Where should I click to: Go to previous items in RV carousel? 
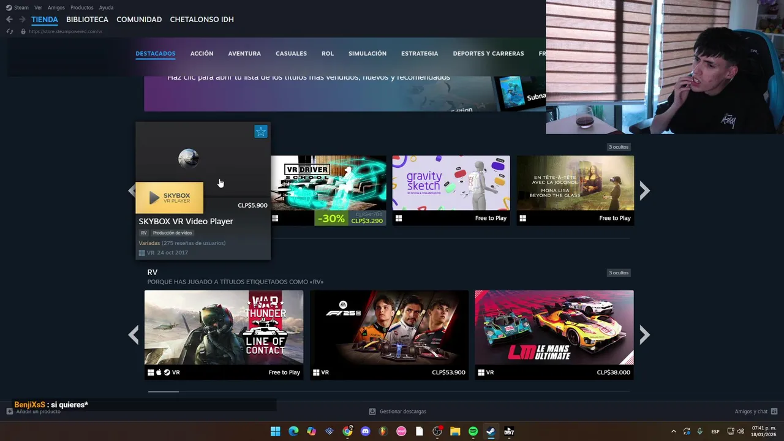click(134, 334)
